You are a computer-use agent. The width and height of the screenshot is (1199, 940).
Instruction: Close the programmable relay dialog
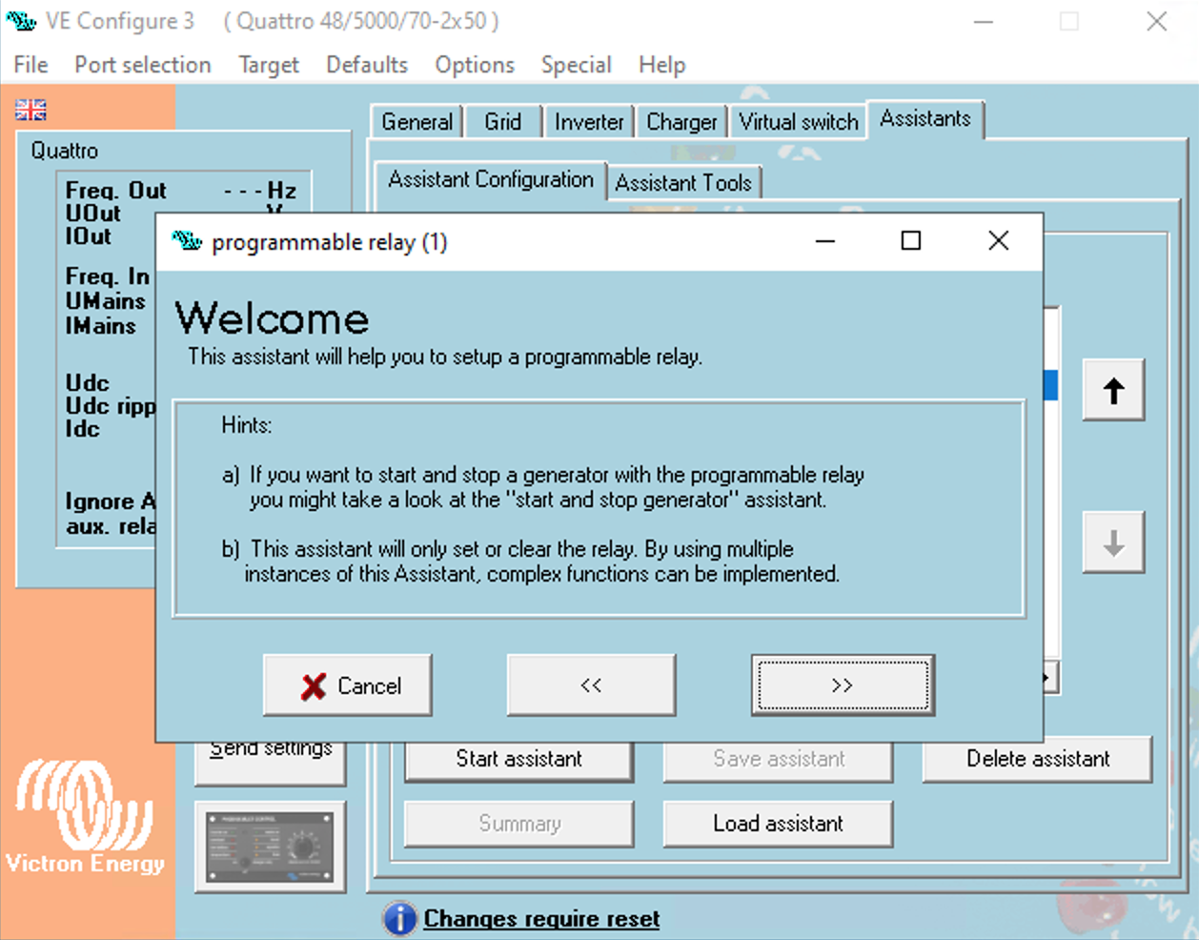click(x=999, y=241)
